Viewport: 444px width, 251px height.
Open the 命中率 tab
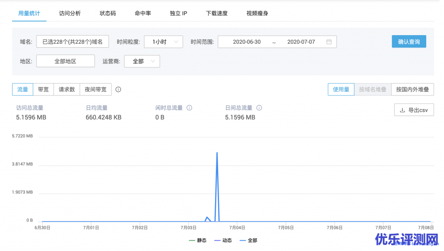(143, 13)
